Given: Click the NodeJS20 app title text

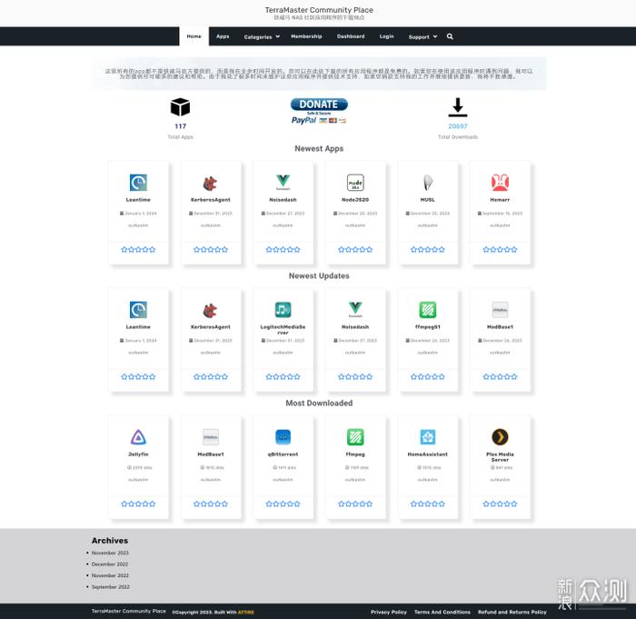Looking at the screenshot, I should 355,200.
